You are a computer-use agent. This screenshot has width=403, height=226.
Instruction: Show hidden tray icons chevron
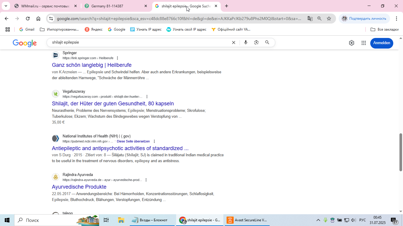point(318,220)
